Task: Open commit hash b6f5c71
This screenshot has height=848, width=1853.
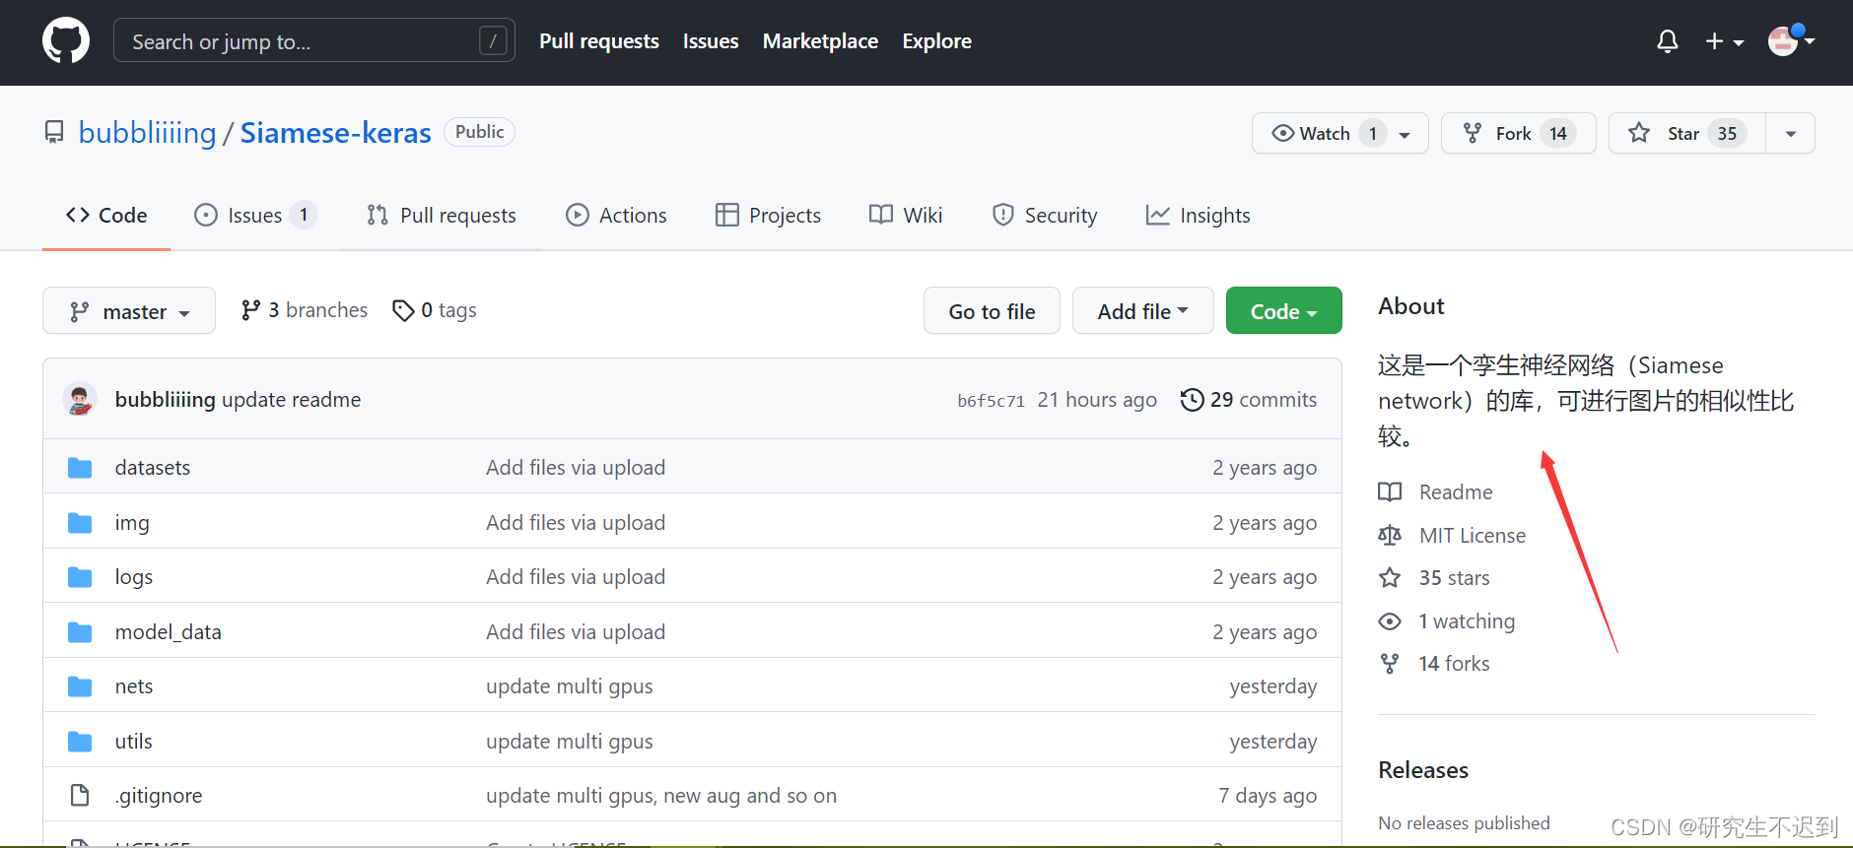Action: tap(991, 401)
